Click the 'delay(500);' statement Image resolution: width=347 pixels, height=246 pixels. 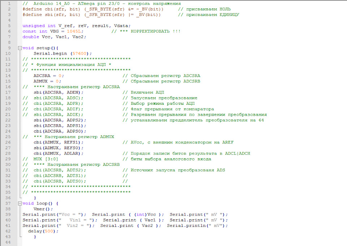pos(43,231)
